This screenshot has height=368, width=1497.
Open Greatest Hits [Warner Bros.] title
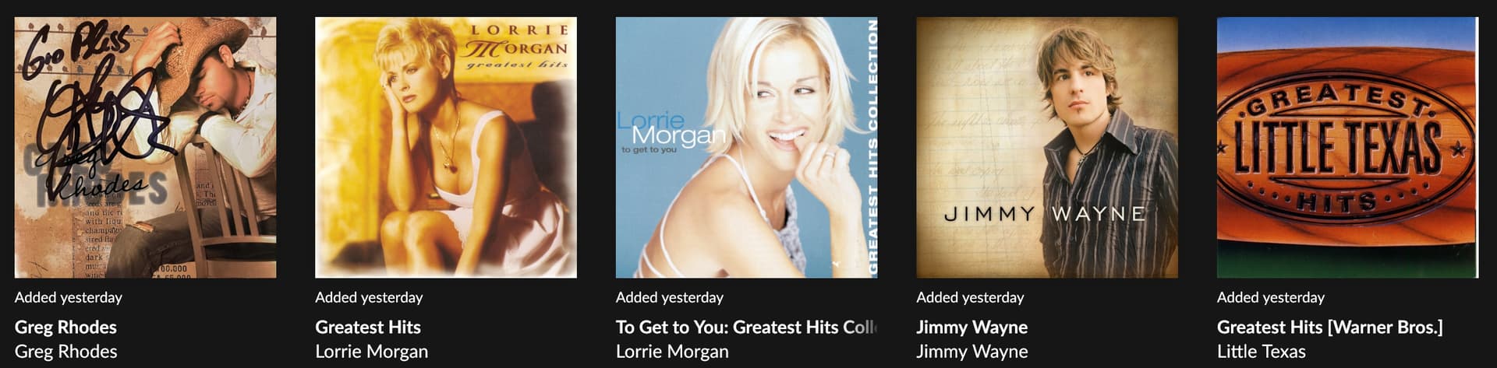click(1329, 328)
